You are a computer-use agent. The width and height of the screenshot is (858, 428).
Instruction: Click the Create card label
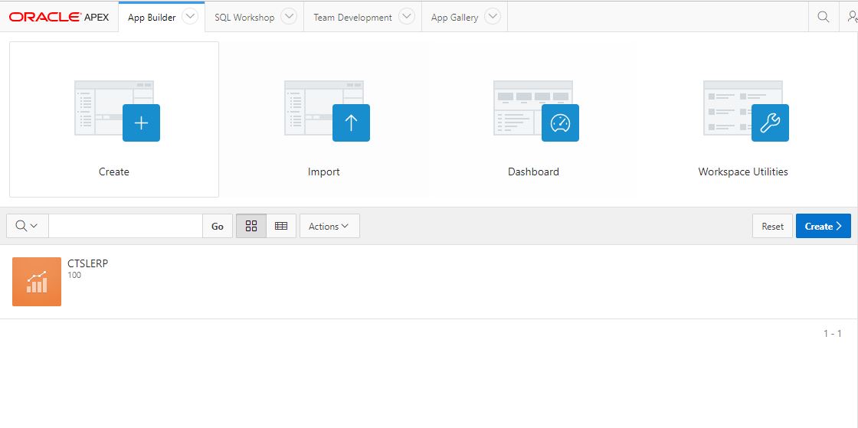(114, 172)
